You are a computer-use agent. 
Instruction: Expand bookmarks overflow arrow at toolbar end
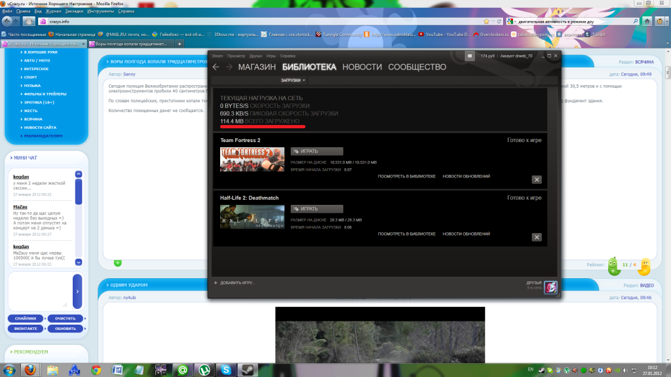coord(667,43)
